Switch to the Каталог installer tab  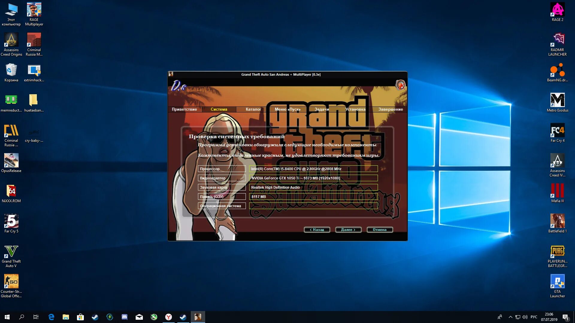click(253, 109)
